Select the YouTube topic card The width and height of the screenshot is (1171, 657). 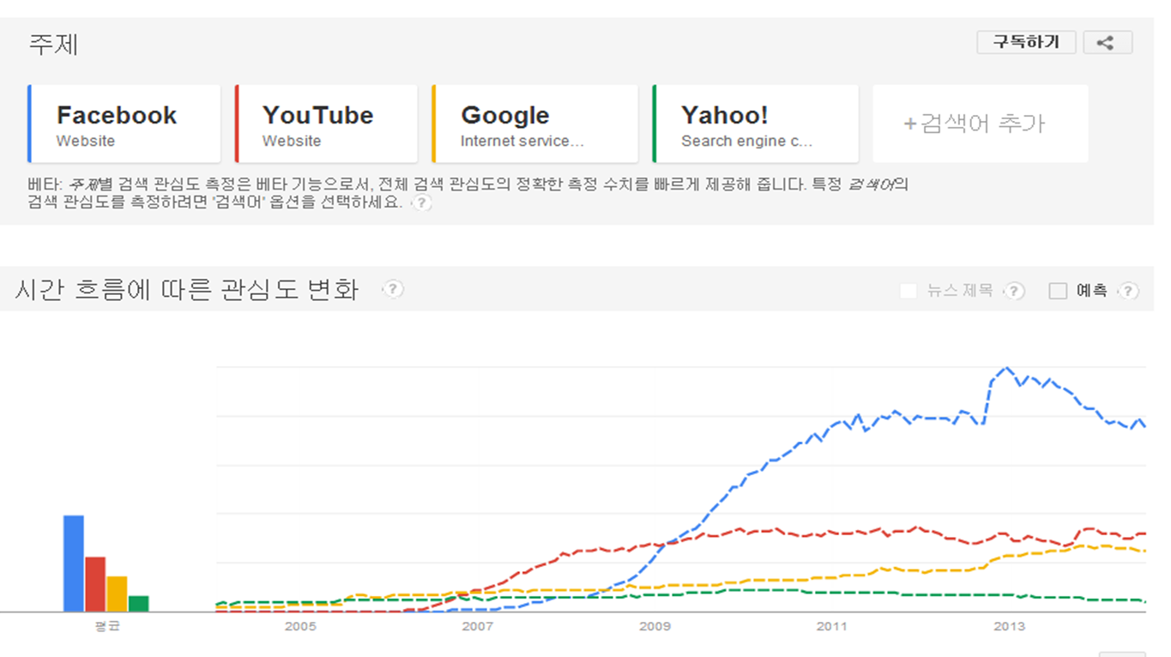pos(326,124)
